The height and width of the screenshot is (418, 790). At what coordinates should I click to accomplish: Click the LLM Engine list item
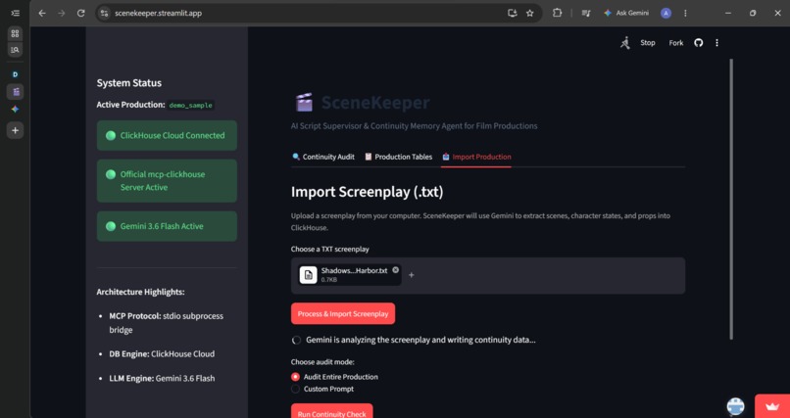click(162, 378)
